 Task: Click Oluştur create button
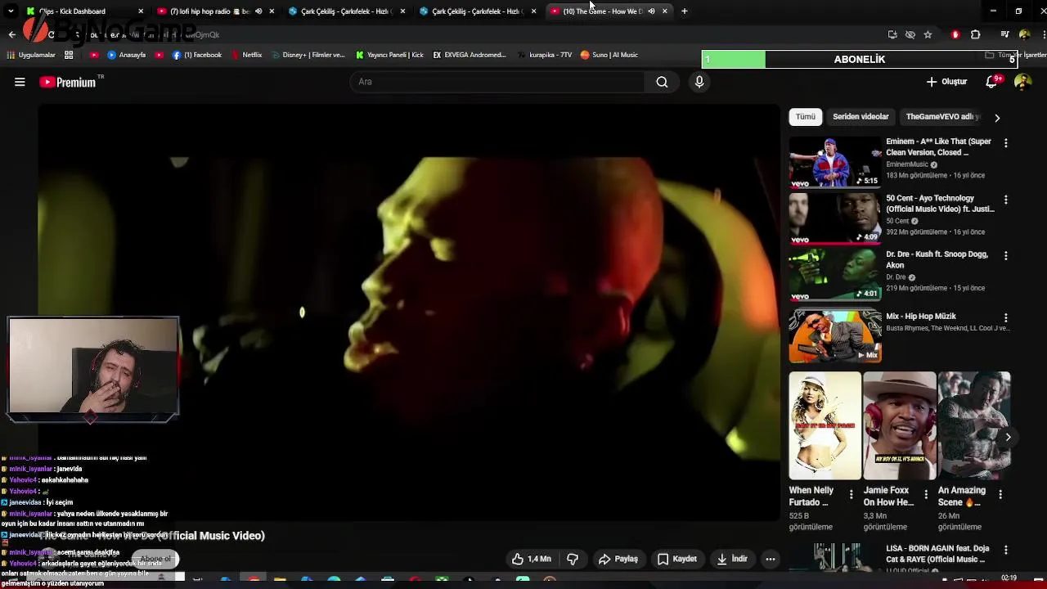[x=946, y=82]
